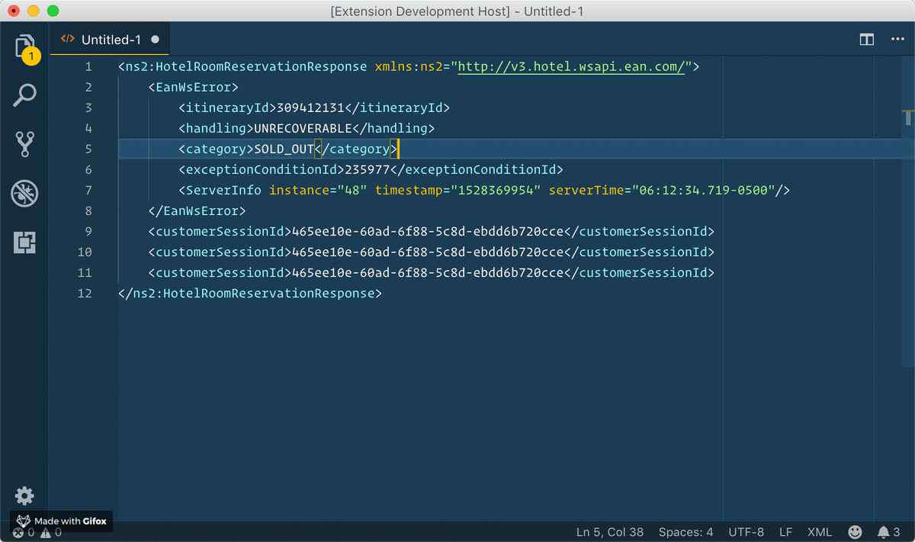Change encoding via UTF-8 entry
This screenshot has height=542, width=915.
[x=746, y=532]
